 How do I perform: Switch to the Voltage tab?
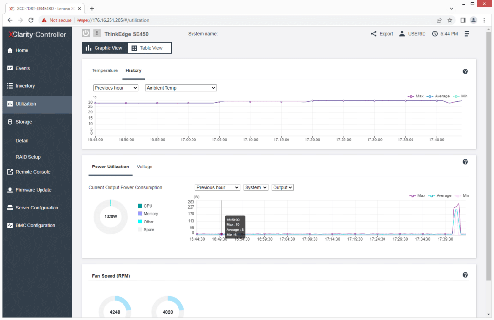point(145,167)
